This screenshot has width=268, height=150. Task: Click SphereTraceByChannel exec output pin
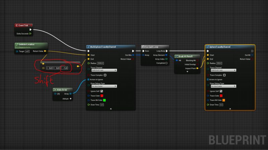tap(252, 51)
